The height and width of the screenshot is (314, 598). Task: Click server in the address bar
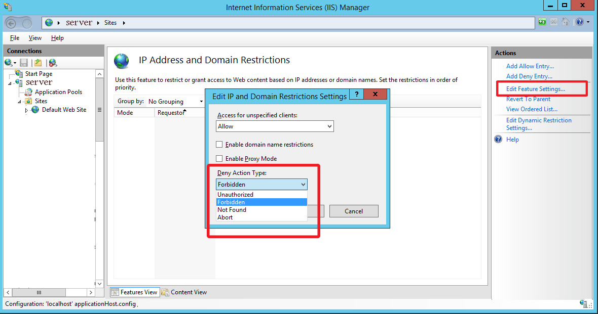[x=79, y=23]
